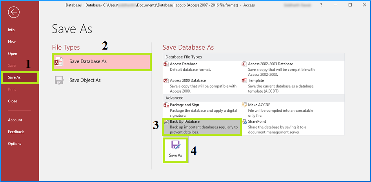Screen dimensions: 371x182
Task: Select the Make ACCDE label
Action: pos(259,105)
